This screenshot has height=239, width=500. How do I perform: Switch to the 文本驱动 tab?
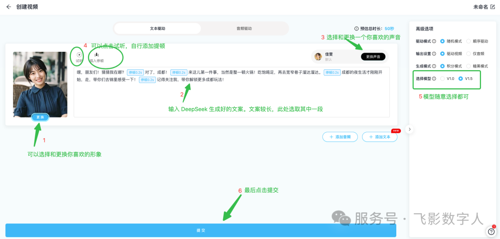pos(157,29)
